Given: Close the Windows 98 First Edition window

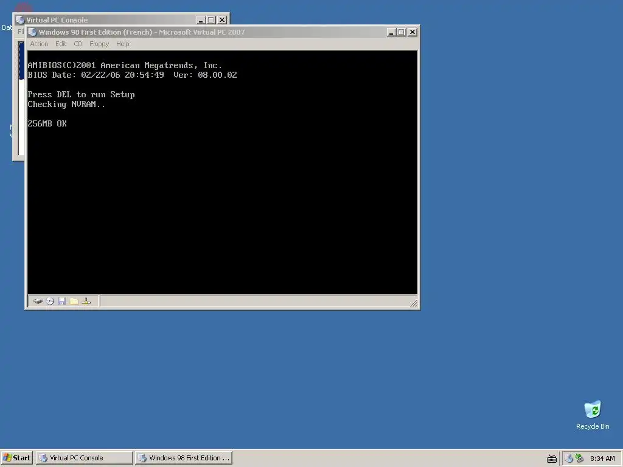Looking at the screenshot, I should pyautogui.click(x=412, y=32).
